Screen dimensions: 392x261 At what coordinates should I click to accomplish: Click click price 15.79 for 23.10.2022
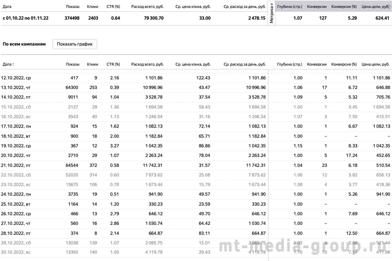[x=204, y=185]
